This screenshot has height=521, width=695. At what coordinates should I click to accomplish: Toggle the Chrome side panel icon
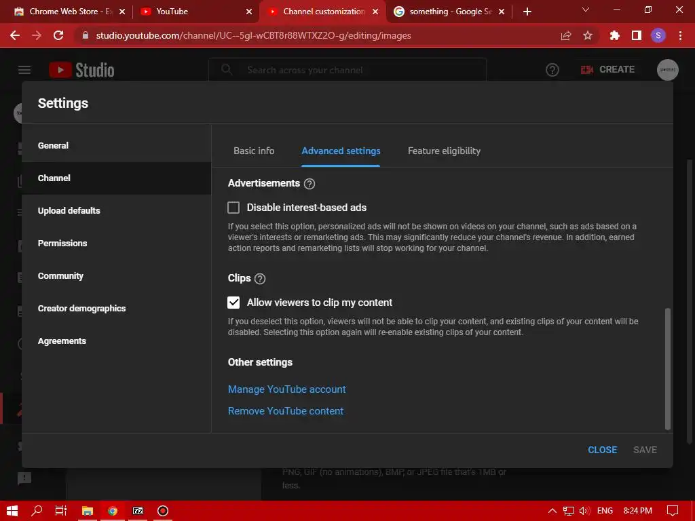[637, 35]
